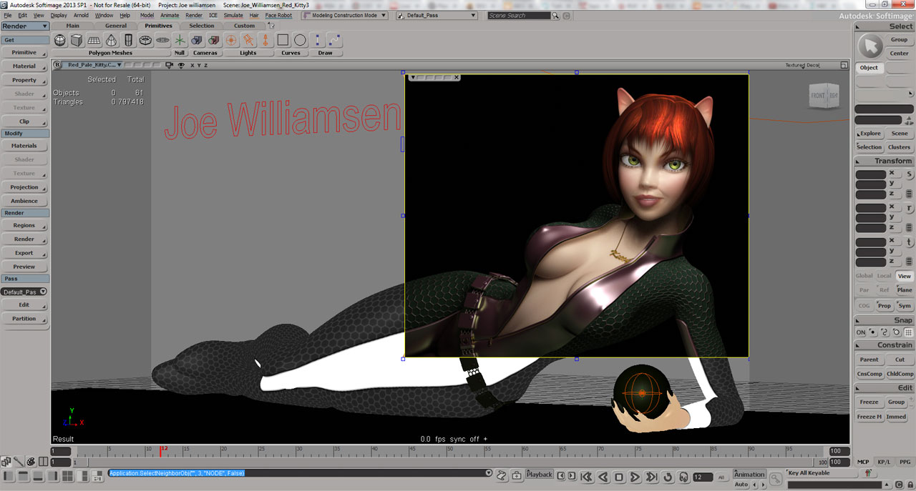Toggle snapping with the ON button
The height and width of the screenshot is (491, 916).
click(861, 332)
